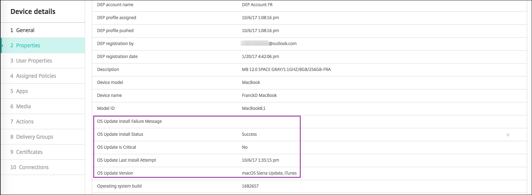This screenshot has width=532, height=195.
Task: Remove the OS Update Install Status property
Action: pos(508,135)
